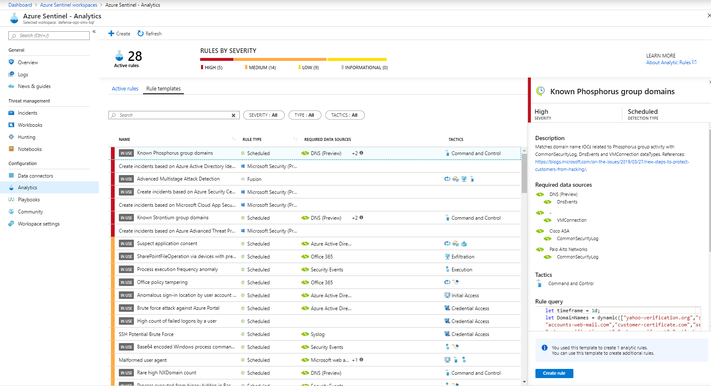Click the Execution tactic icon
Screen dimensions: 711x386
[447, 270]
